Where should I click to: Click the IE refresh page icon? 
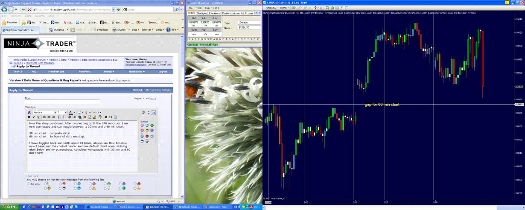[x=23, y=9]
